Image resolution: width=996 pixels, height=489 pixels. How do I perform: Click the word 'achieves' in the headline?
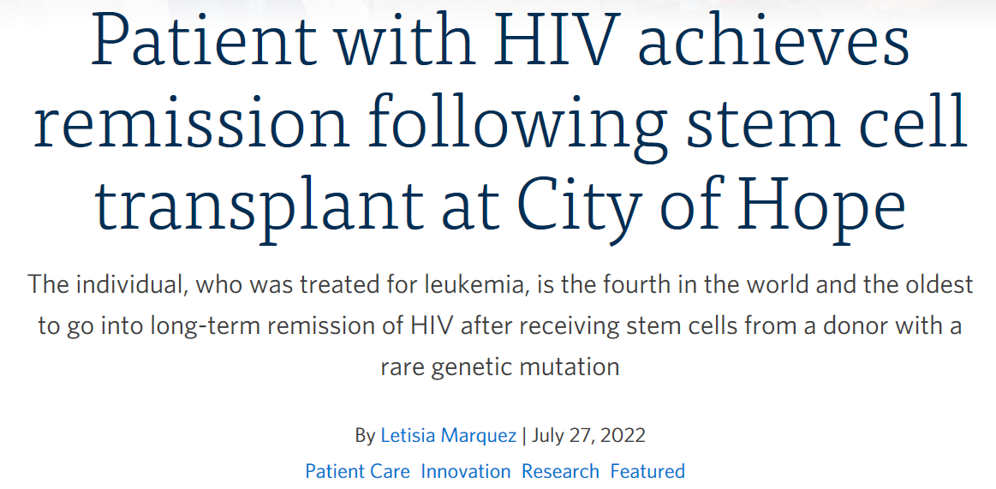pyautogui.click(x=773, y=43)
